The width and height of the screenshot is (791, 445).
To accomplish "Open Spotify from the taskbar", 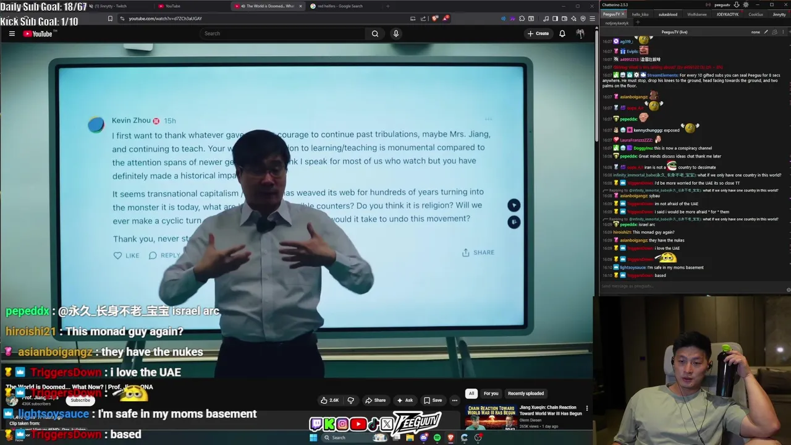I will [x=437, y=438].
